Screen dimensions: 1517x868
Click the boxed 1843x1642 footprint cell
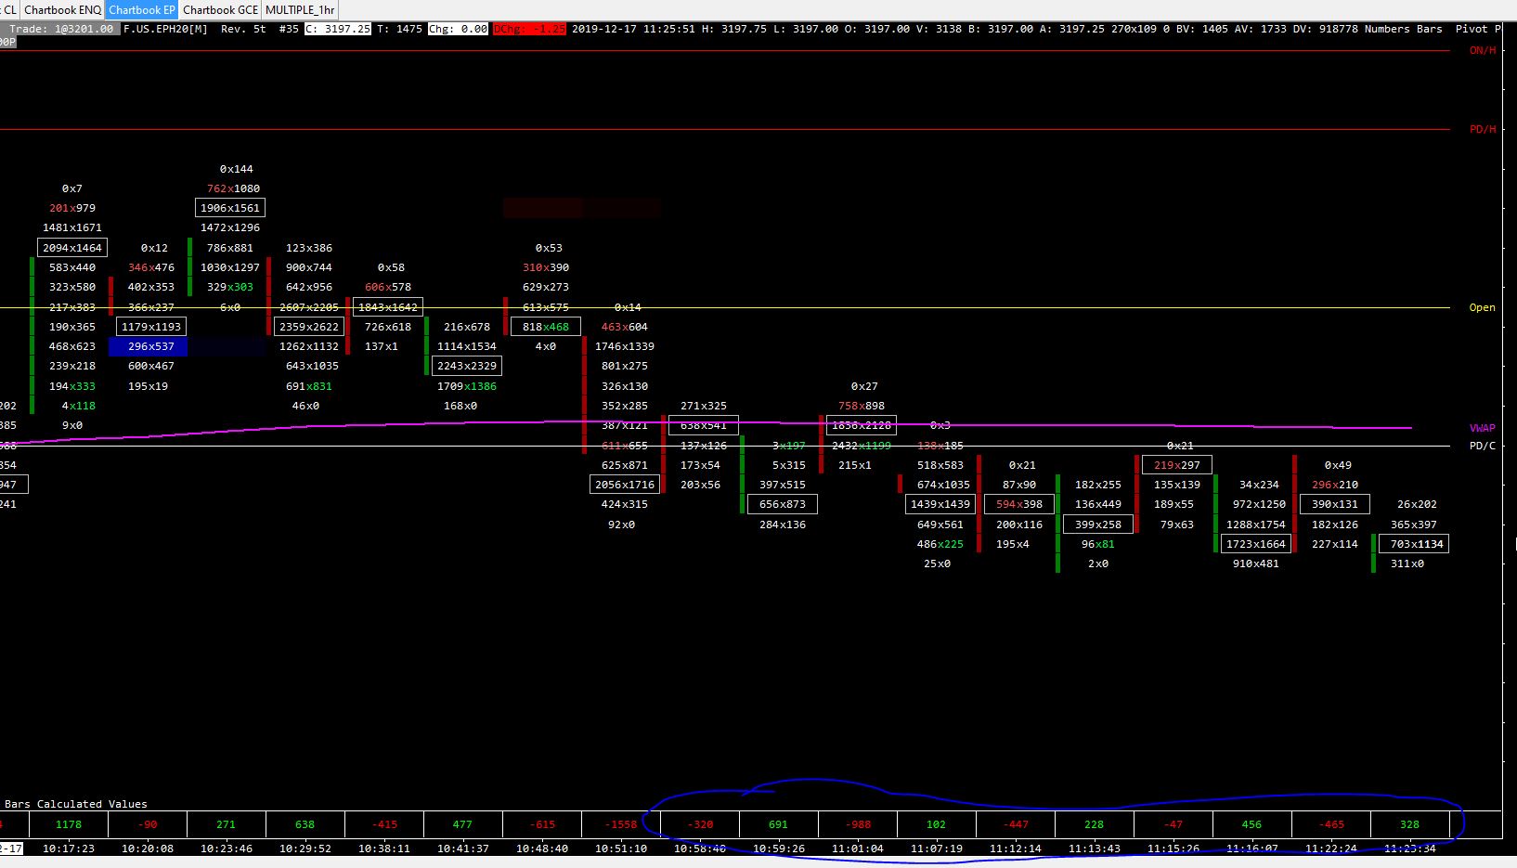[x=388, y=307]
